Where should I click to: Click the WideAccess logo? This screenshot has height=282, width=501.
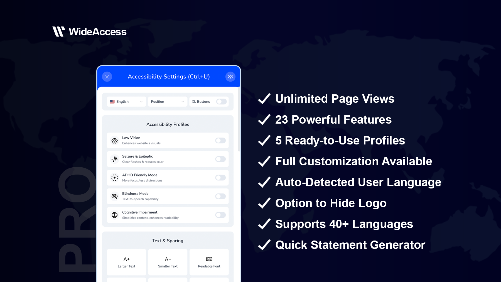point(90,31)
